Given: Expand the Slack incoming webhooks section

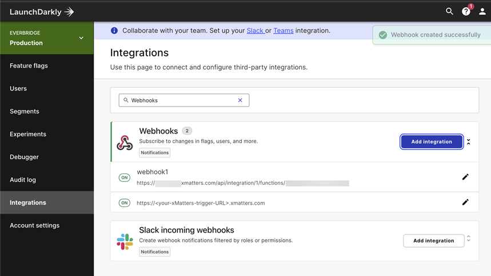Looking at the screenshot, I should [x=469, y=238].
